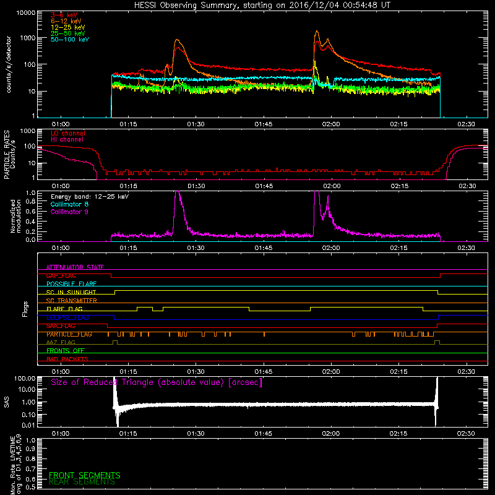Select the SC_IN_SUNLIGHT flag label
The image size is (495, 495).
point(71,292)
